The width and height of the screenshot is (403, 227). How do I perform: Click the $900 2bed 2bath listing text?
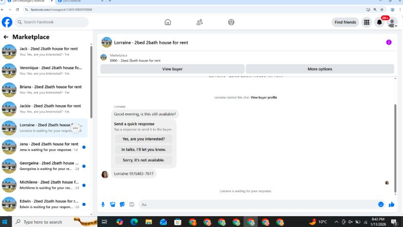pos(135,61)
